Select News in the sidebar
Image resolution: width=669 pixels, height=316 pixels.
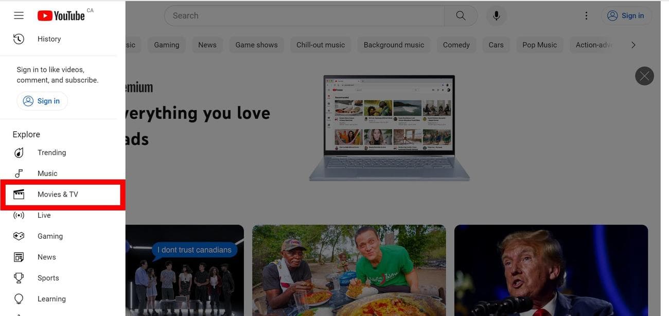[x=46, y=257]
